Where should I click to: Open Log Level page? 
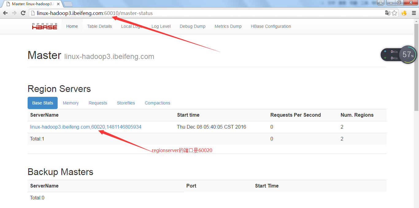click(161, 26)
